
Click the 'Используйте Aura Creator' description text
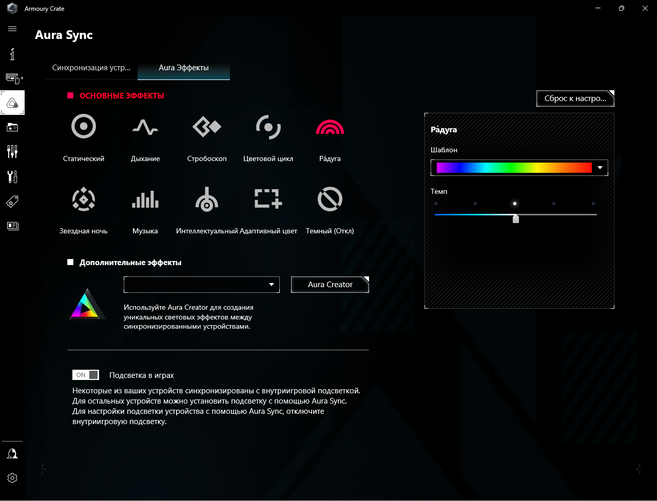pyautogui.click(x=189, y=316)
